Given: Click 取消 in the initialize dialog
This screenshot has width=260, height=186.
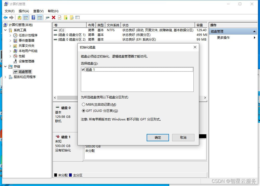Looking at the screenshot, I should [x=183, y=138].
